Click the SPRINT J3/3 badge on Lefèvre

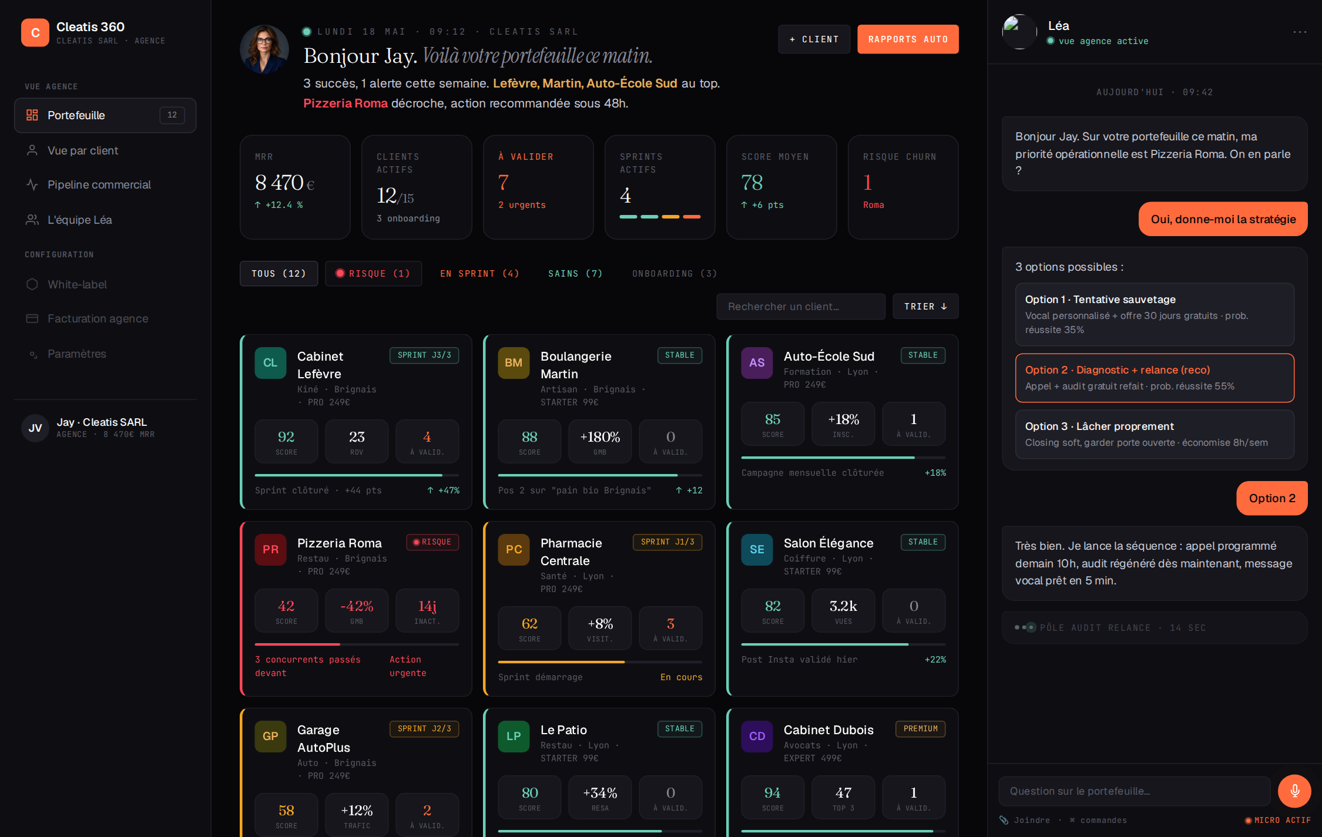tap(424, 355)
